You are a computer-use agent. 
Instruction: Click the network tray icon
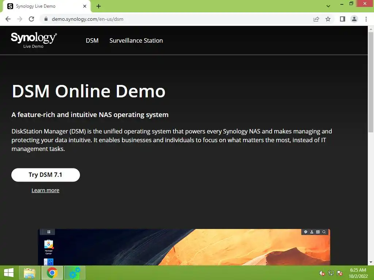[x=331, y=273]
